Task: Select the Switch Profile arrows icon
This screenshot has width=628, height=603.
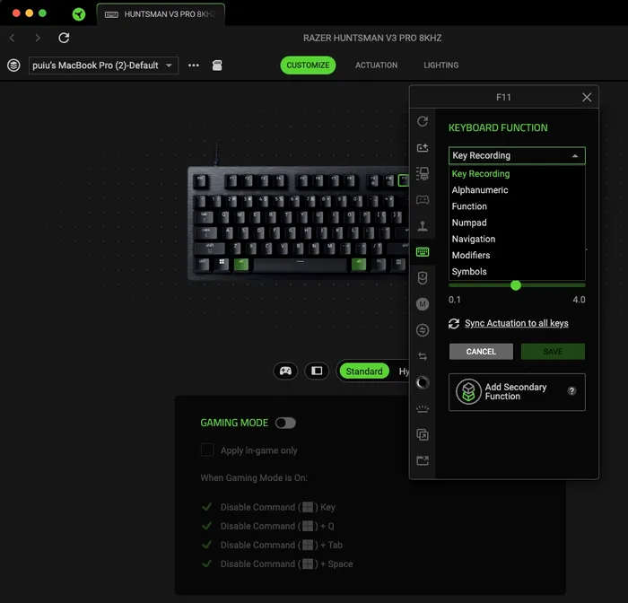Action: pyautogui.click(x=423, y=356)
